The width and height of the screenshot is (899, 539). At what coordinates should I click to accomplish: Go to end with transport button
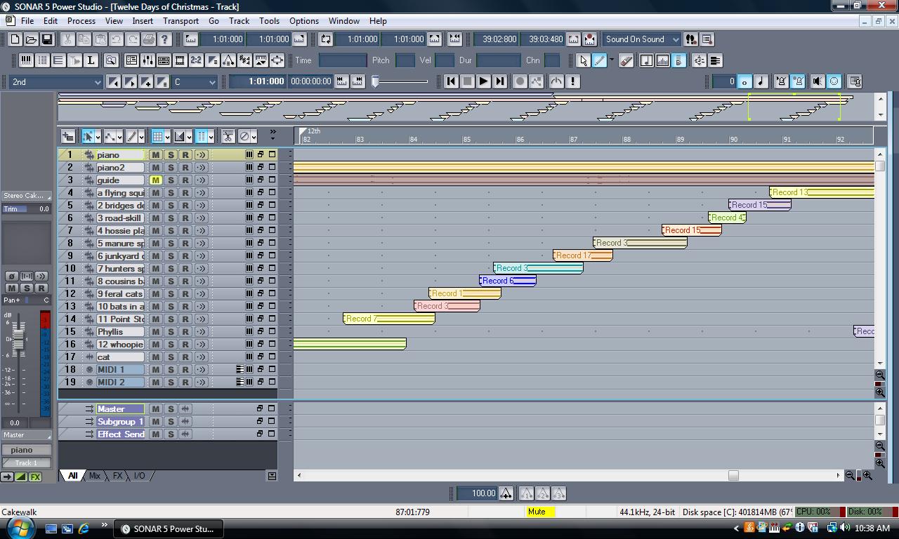click(x=499, y=81)
